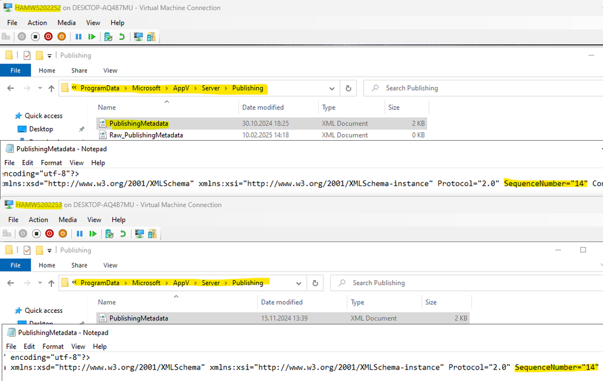
Task: Switch to Home tab in upper Explorer
Action: 47,71
